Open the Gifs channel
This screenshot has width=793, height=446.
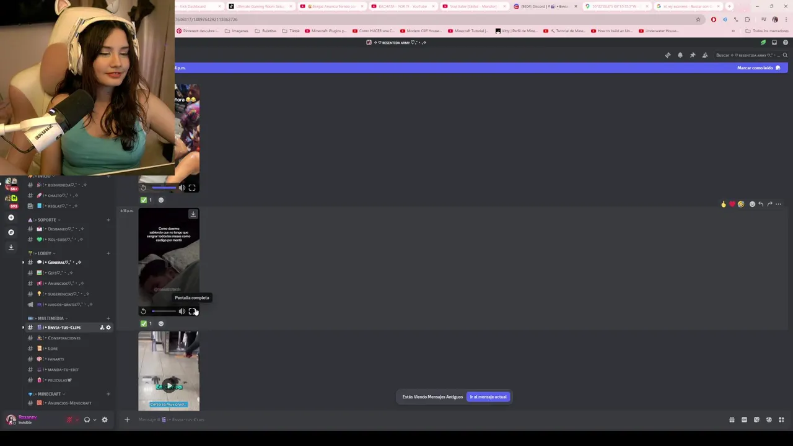(68, 273)
